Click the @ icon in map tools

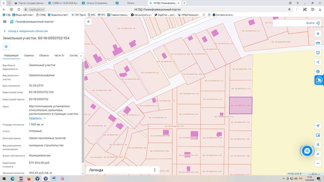[x=318, y=145]
